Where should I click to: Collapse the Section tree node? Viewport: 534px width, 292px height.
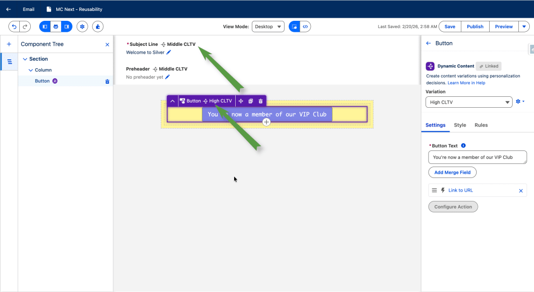click(x=25, y=59)
